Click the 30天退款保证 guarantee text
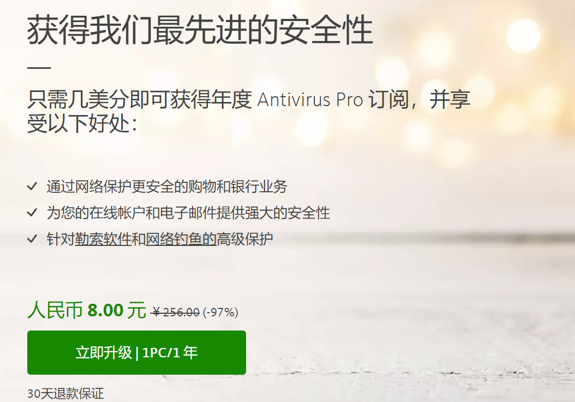 point(66,394)
